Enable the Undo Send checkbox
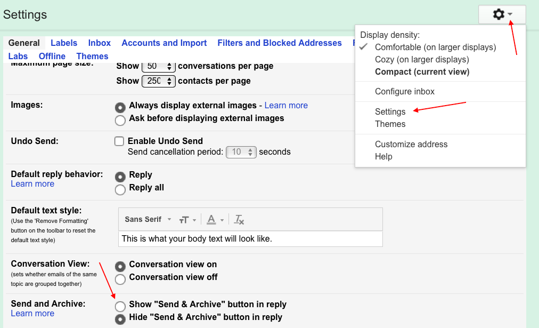The height and width of the screenshot is (328, 539). (120, 141)
